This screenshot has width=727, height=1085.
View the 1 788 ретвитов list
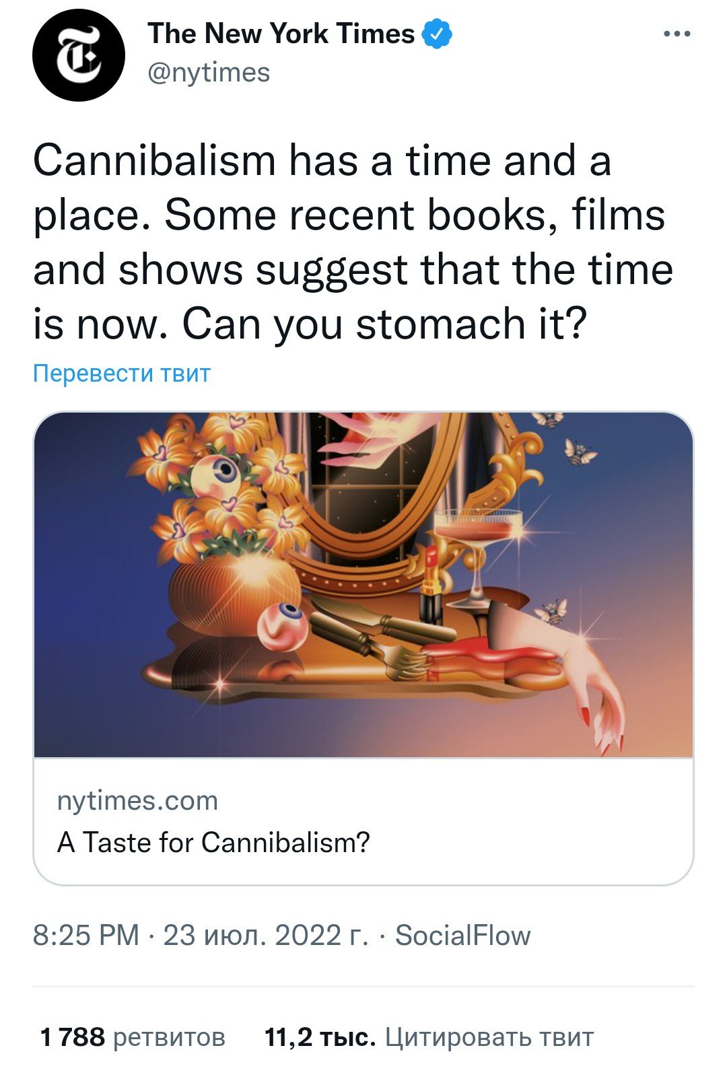tap(133, 1037)
